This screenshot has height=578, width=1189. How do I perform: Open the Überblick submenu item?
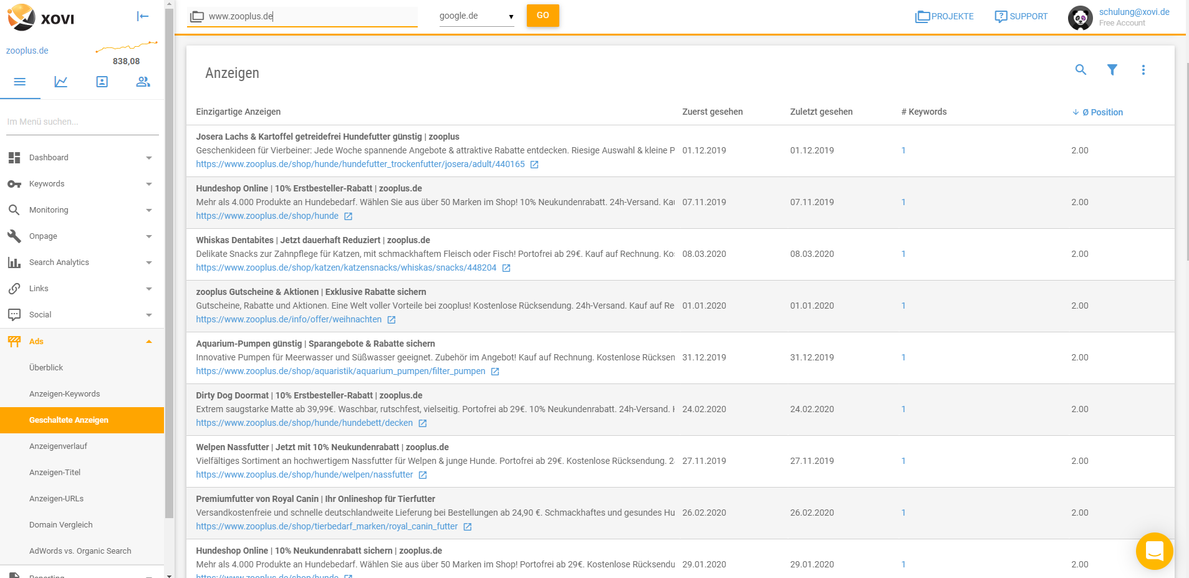pyautogui.click(x=46, y=368)
